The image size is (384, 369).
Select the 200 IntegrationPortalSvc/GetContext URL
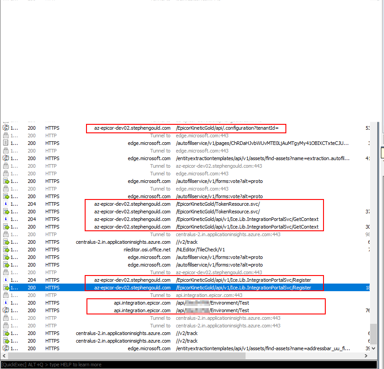[x=247, y=227]
